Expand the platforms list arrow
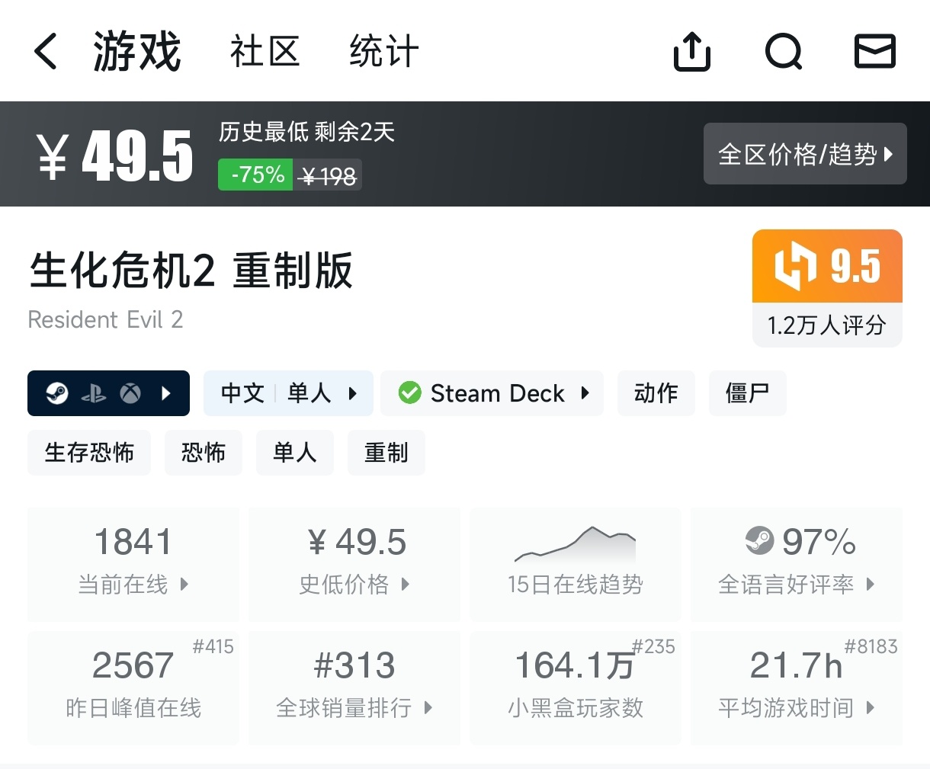The width and height of the screenshot is (930, 769). tap(166, 393)
